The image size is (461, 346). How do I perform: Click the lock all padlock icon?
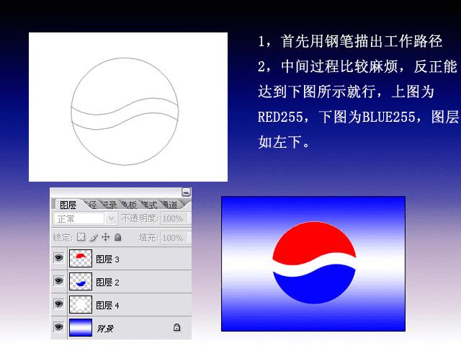[118, 237]
